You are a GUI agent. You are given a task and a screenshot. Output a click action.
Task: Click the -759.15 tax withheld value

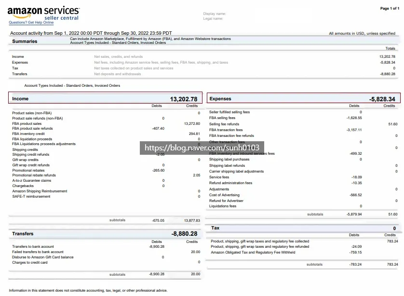pyautogui.click(x=356, y=253)
